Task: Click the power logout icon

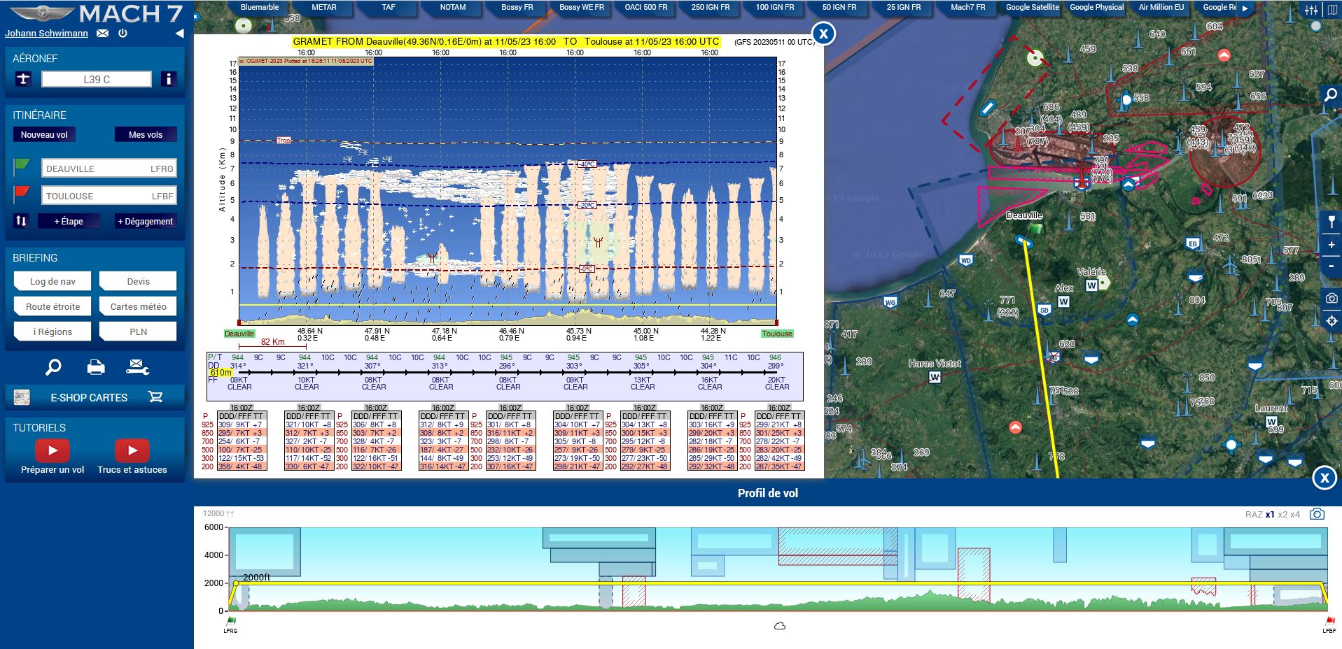Action: click(123, 34)
